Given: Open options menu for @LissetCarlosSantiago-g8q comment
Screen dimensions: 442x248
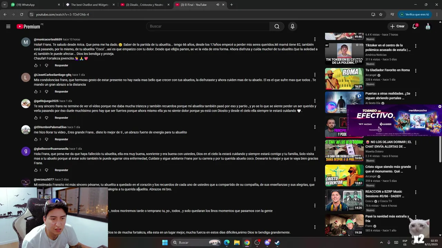Looking at the screenshot, I should pos(315,75).
